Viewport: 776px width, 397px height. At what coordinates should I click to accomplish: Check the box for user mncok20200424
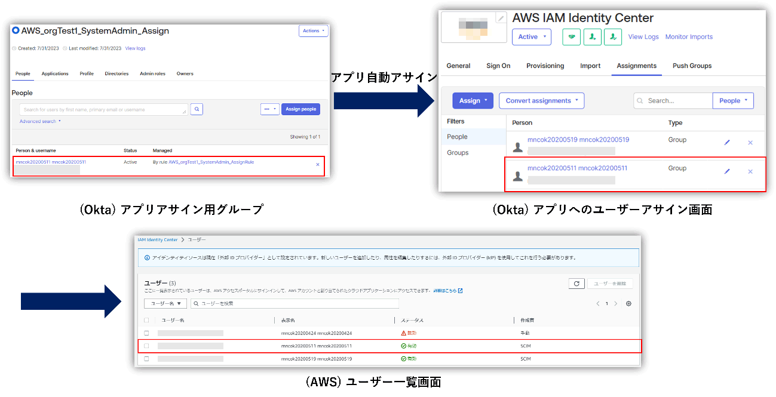147,333
